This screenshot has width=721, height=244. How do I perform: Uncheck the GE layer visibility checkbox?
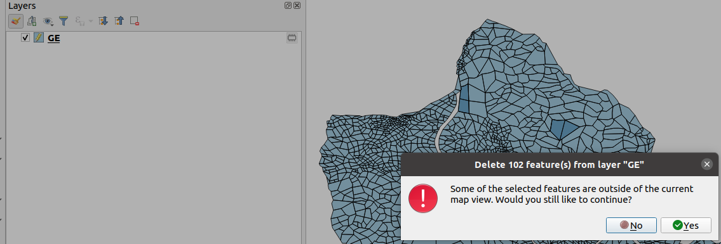[25, 37]
